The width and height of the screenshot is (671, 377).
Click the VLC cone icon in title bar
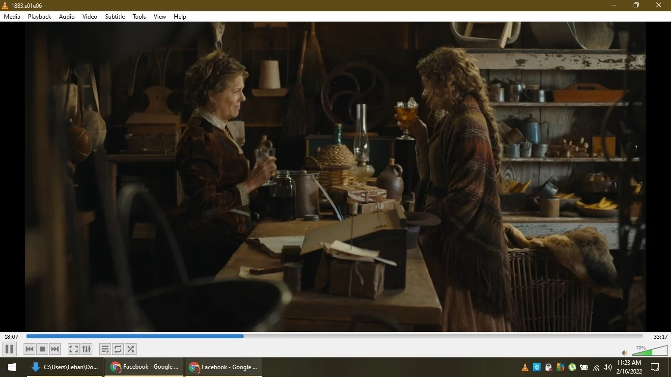tap(5, 5)
